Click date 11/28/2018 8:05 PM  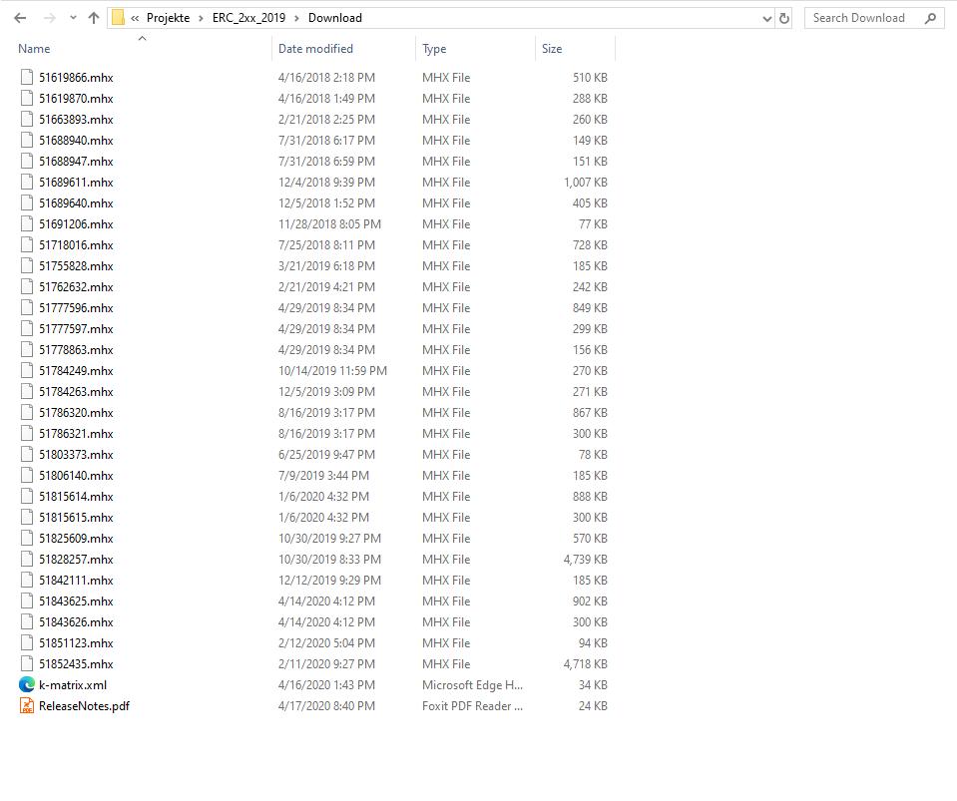tap(329, 223)
